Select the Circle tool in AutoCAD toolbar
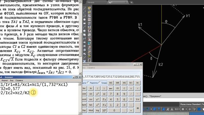The width and height of the screenshot is (204, 115). tap(84, 31)
